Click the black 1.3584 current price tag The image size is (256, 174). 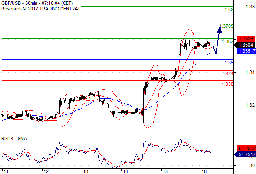pyautogui.click(x=245, y=45)
